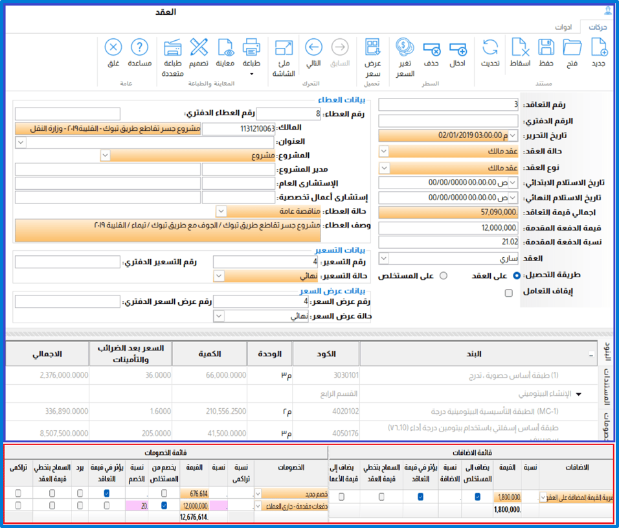This screenshot has width=619, height=528.
Task: Click the الاجمالي column header
Action: click(x=47, y=354)
